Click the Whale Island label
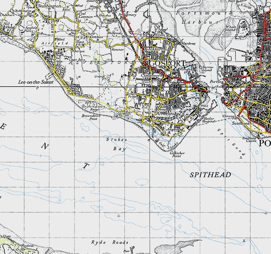This screenshot has height=254, width=271. [231, 28]
